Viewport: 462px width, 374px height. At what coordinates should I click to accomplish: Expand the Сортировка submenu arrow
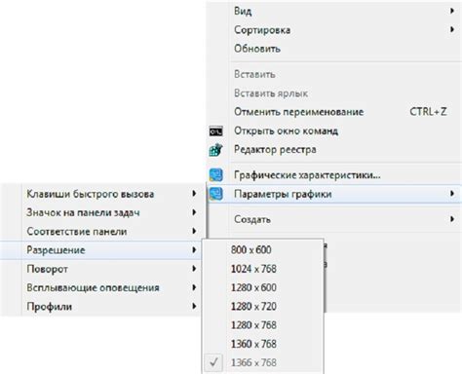452,29
